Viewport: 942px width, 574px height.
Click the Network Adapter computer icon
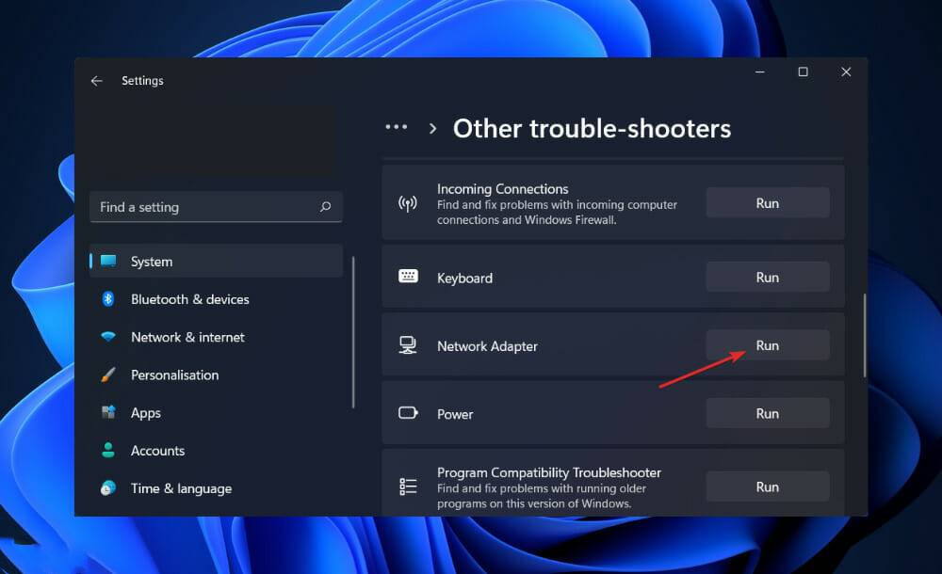pyautogui.click(x=408, y=344)
